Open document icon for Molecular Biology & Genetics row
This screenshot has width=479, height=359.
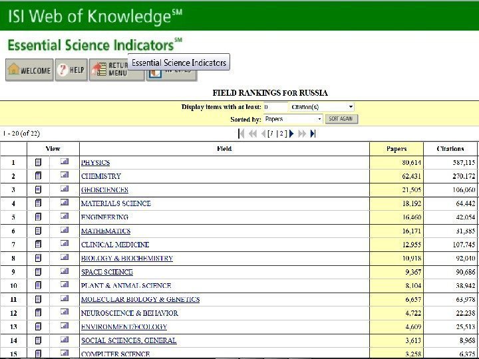[38, 299]
